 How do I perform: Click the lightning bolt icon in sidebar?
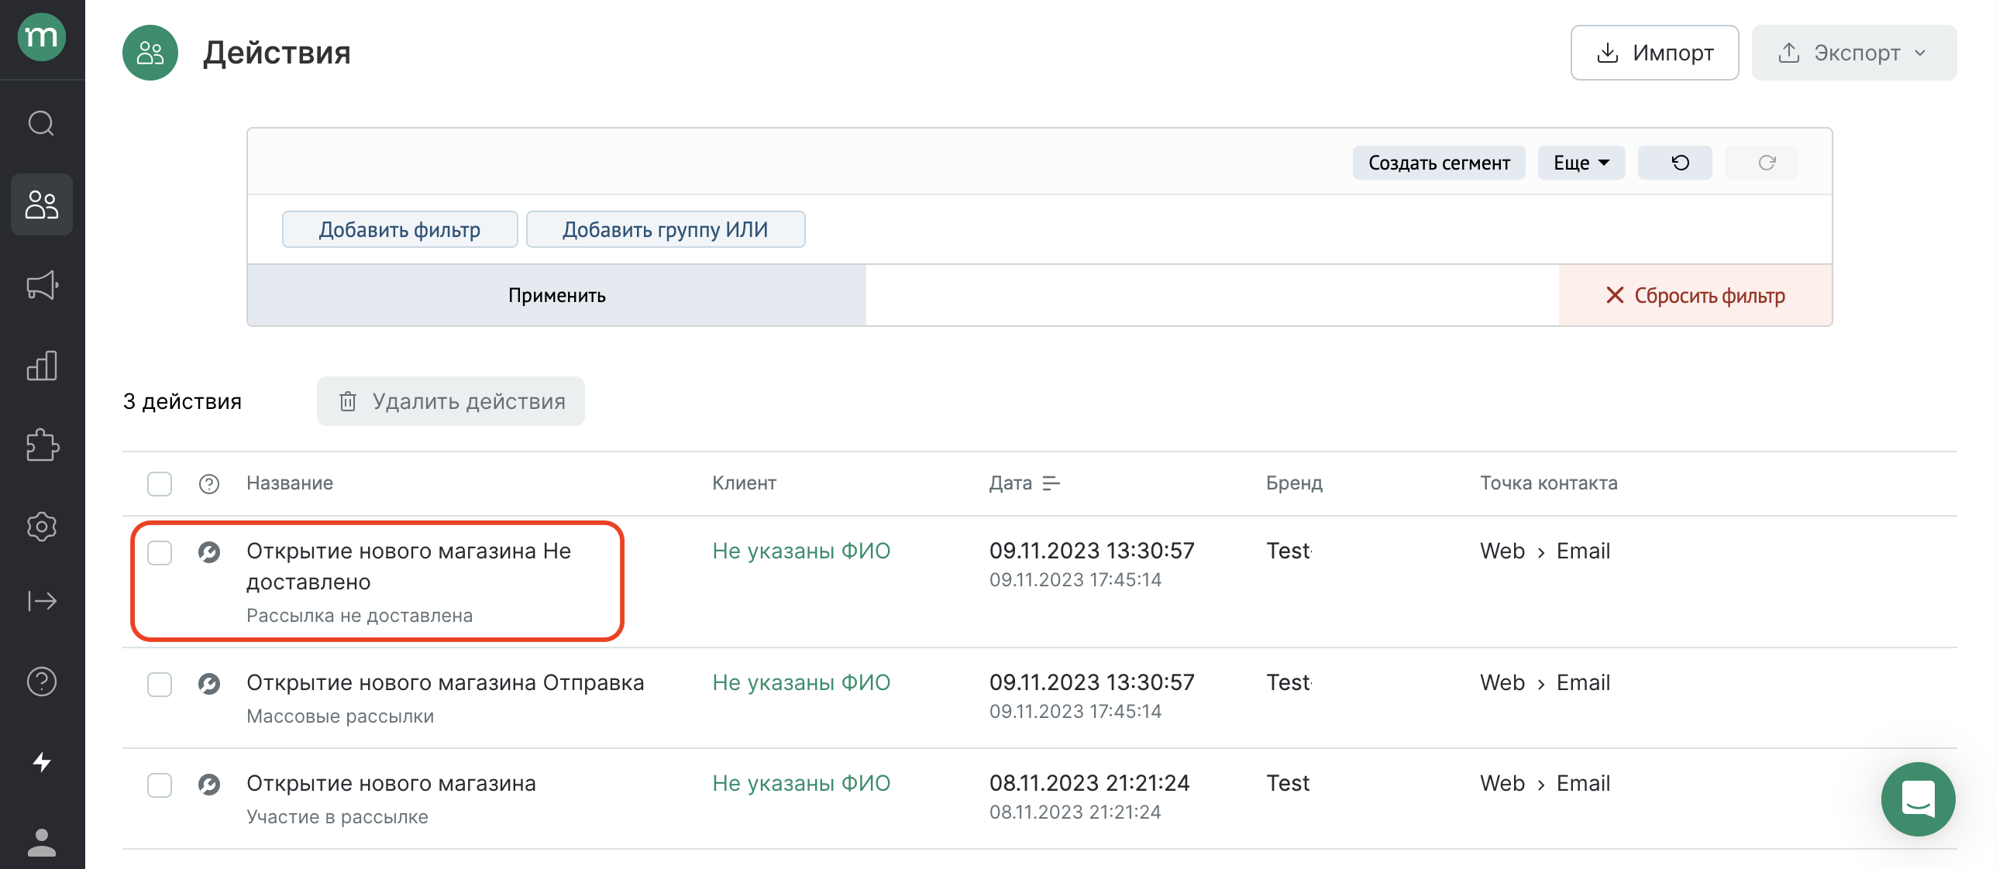pos(42,762)
